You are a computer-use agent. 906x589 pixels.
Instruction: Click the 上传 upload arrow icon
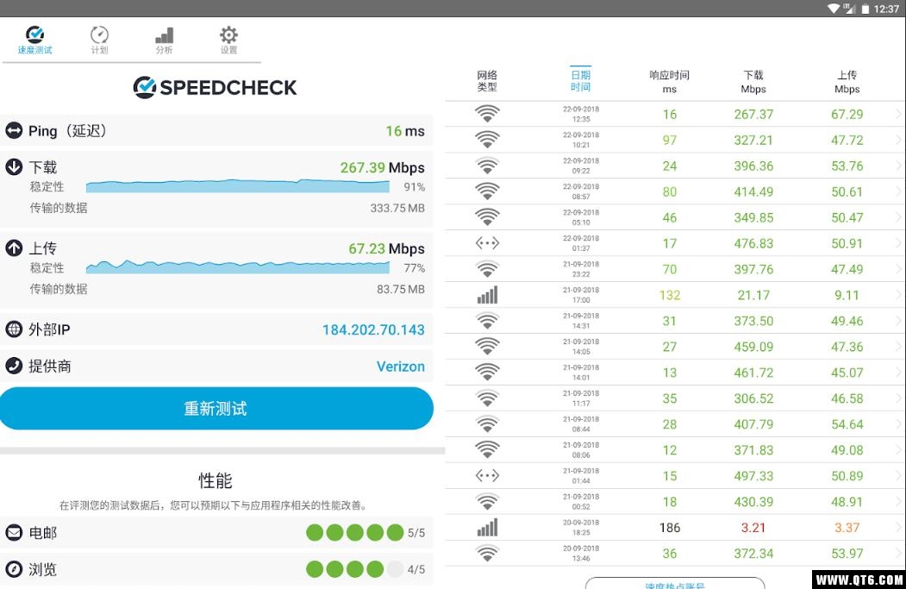(14, 248)
